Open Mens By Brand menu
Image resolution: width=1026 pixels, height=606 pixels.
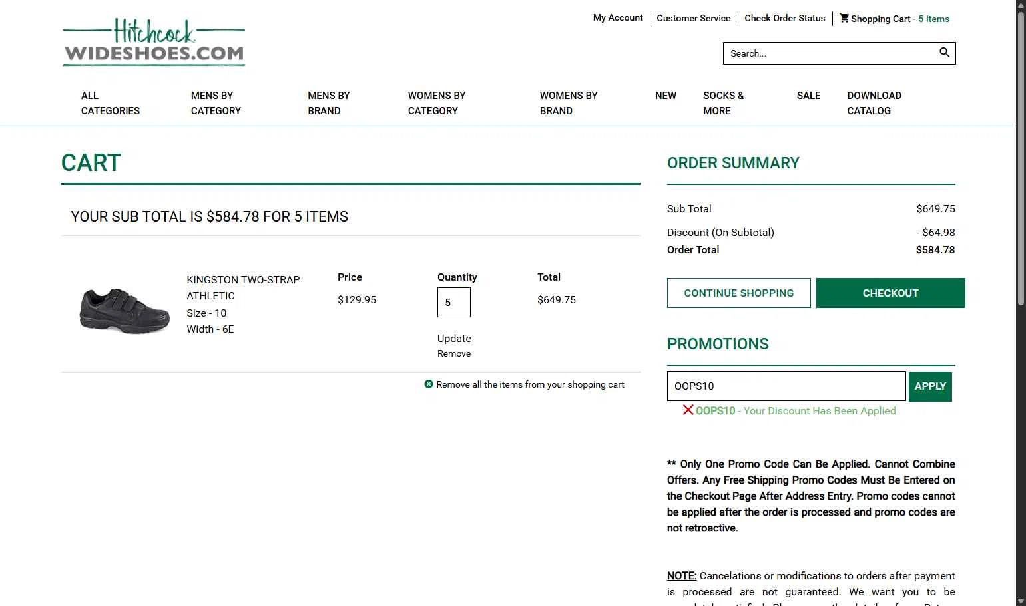click(328, 103)
